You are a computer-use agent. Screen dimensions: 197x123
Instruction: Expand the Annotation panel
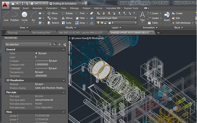(150, 27)
